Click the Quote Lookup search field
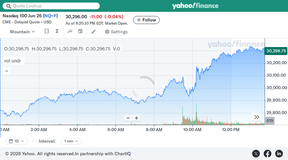288x160 pixels. pyautogui.click(x=51, y=6)
